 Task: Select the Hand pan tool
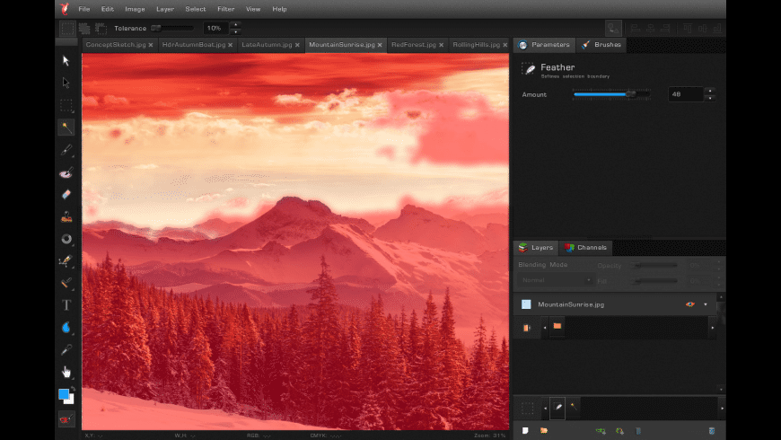tap(66, 372)
